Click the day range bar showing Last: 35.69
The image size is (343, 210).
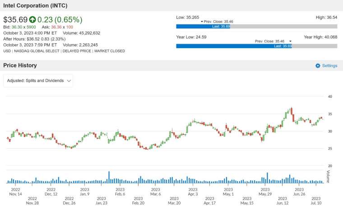[x=257, y=27]
